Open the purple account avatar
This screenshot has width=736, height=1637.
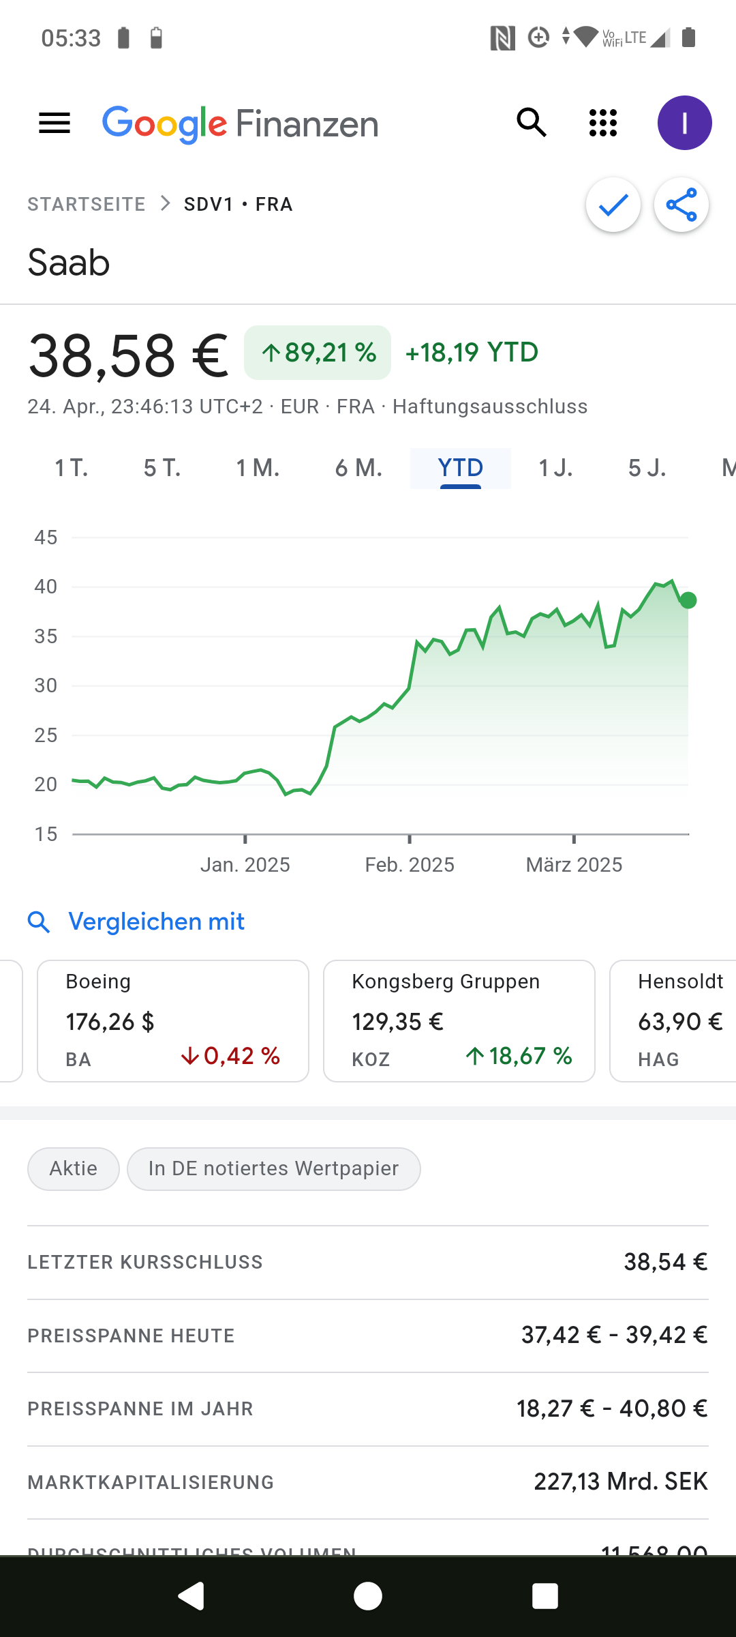coord(684,123)
